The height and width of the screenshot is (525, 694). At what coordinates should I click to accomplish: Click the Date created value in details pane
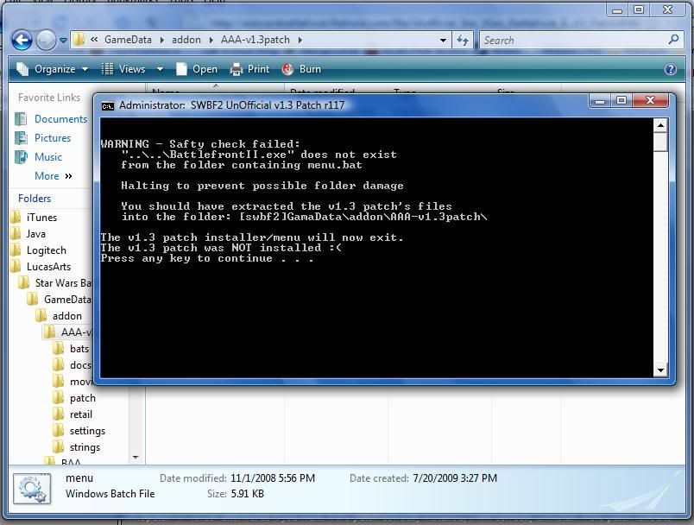455,478
